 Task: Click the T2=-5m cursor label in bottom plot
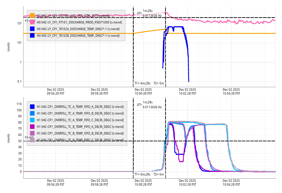click(159, 174)
